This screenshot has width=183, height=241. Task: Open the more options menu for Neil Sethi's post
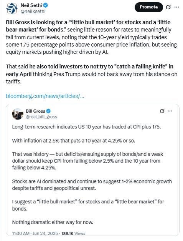pyautogui.click(x=177, y=7)
